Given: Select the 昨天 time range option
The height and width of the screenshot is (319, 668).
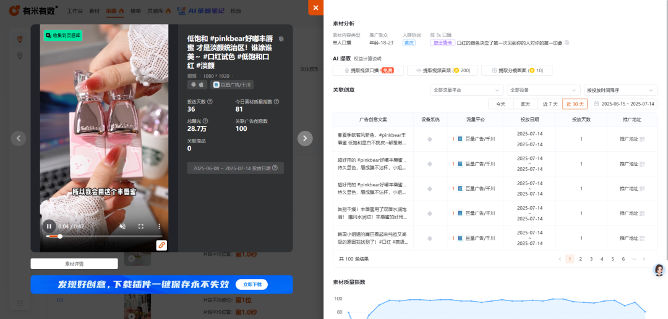Looking at the screenshot, I should (525, 104).
